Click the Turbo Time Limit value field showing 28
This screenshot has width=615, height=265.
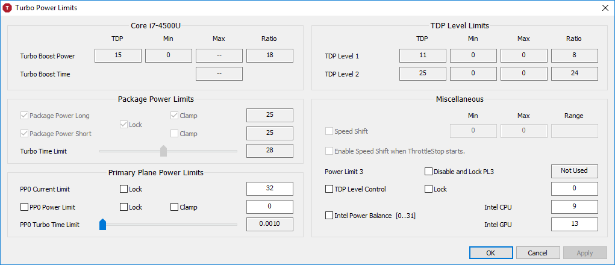(270, 151)
